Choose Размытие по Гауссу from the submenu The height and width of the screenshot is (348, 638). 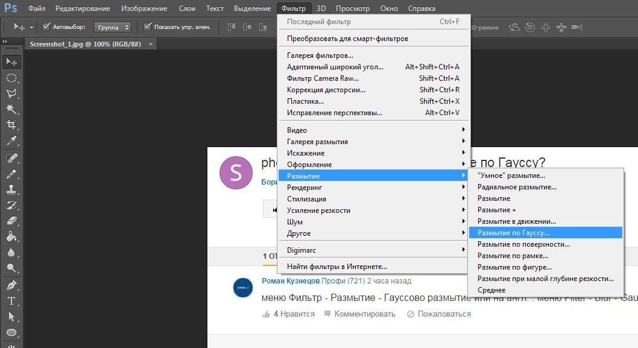coord(546,232)
